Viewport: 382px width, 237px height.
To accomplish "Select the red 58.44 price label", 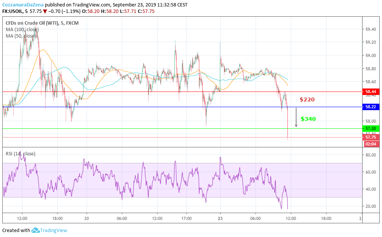I will pos(371,92).
